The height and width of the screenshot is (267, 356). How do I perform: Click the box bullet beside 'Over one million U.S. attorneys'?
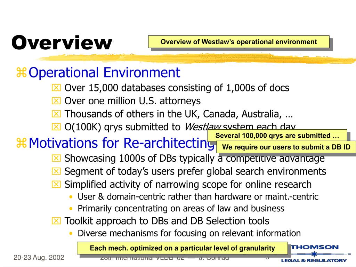[56, 101]
